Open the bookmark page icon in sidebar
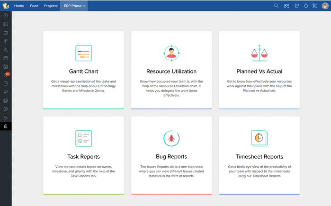Image resolution: width=331 pixels, height=206 pixels. [6, 83]
